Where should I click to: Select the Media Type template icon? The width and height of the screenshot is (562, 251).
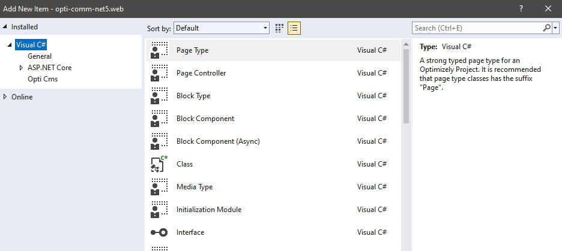159,187
